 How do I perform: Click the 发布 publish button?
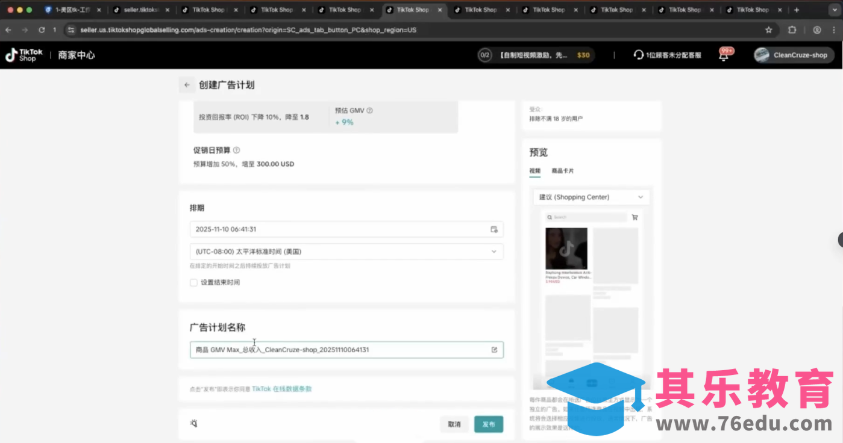488,424
